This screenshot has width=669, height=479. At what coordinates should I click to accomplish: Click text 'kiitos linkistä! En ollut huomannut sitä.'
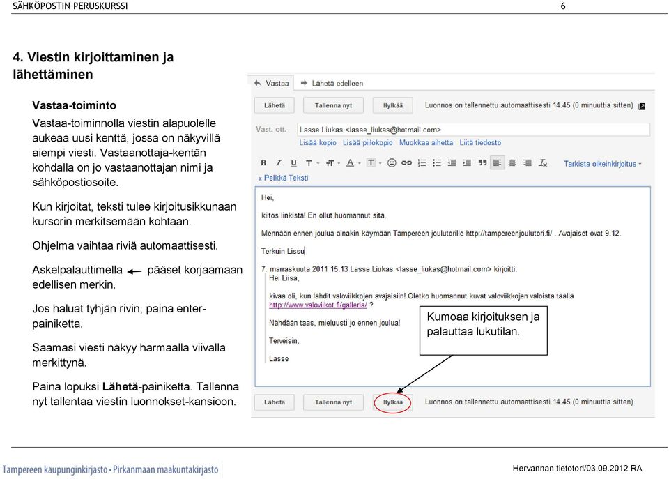pyautogui.click(x=324, y=215)
